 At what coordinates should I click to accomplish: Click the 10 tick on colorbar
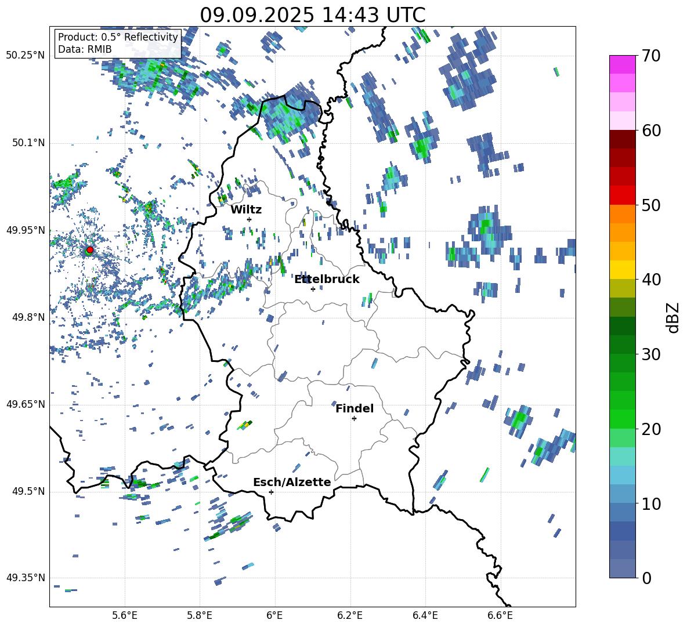pyautogui.click(x=651, y=503)
